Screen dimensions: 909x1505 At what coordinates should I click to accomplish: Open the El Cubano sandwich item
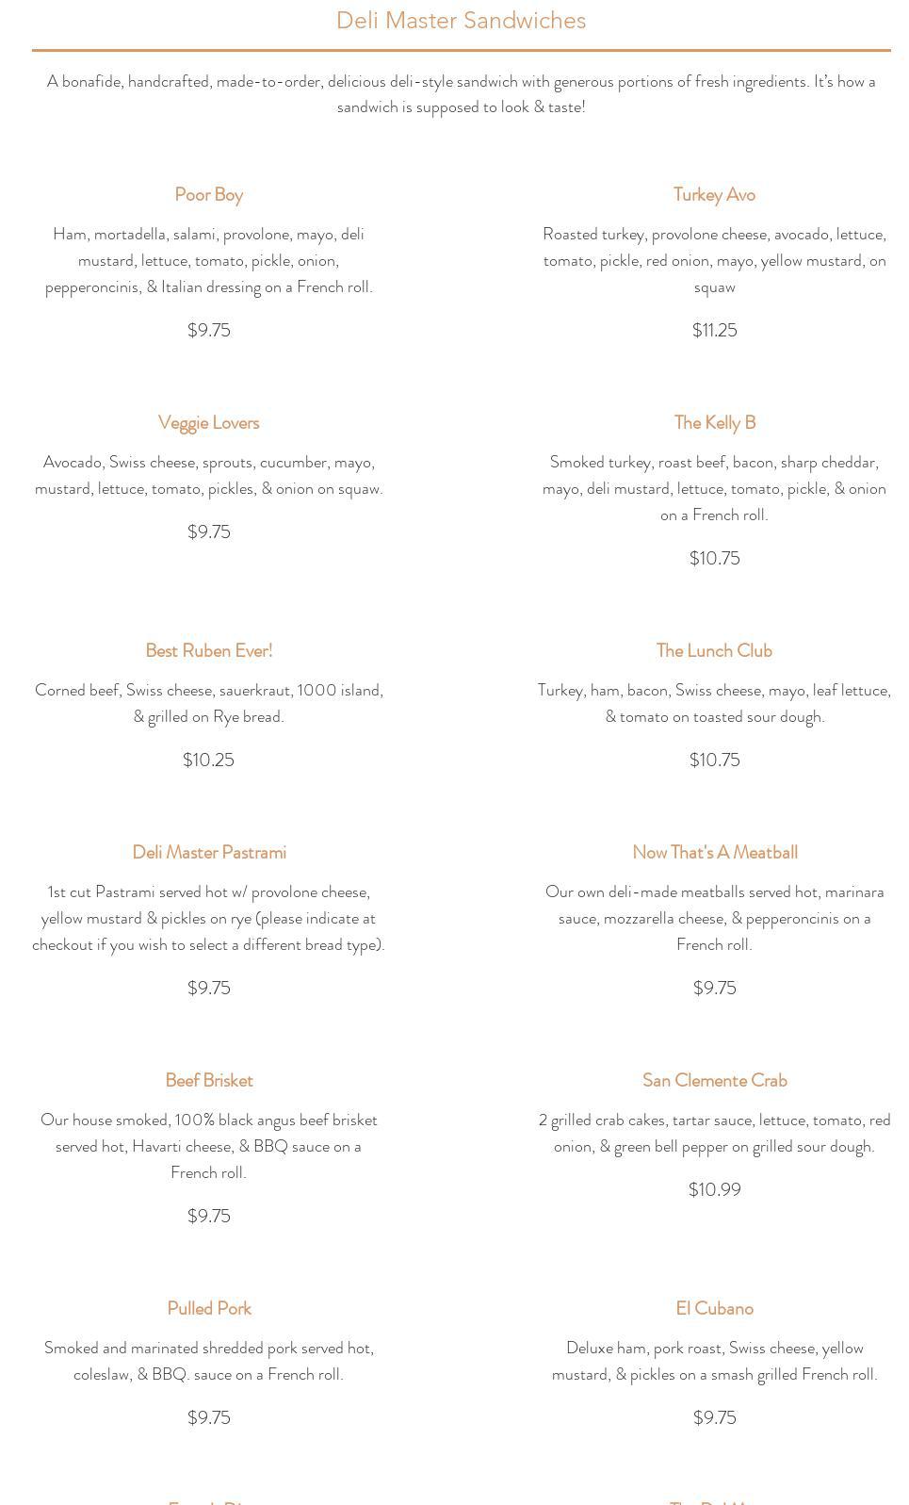pyautogui.click(x=714, y=1309)
